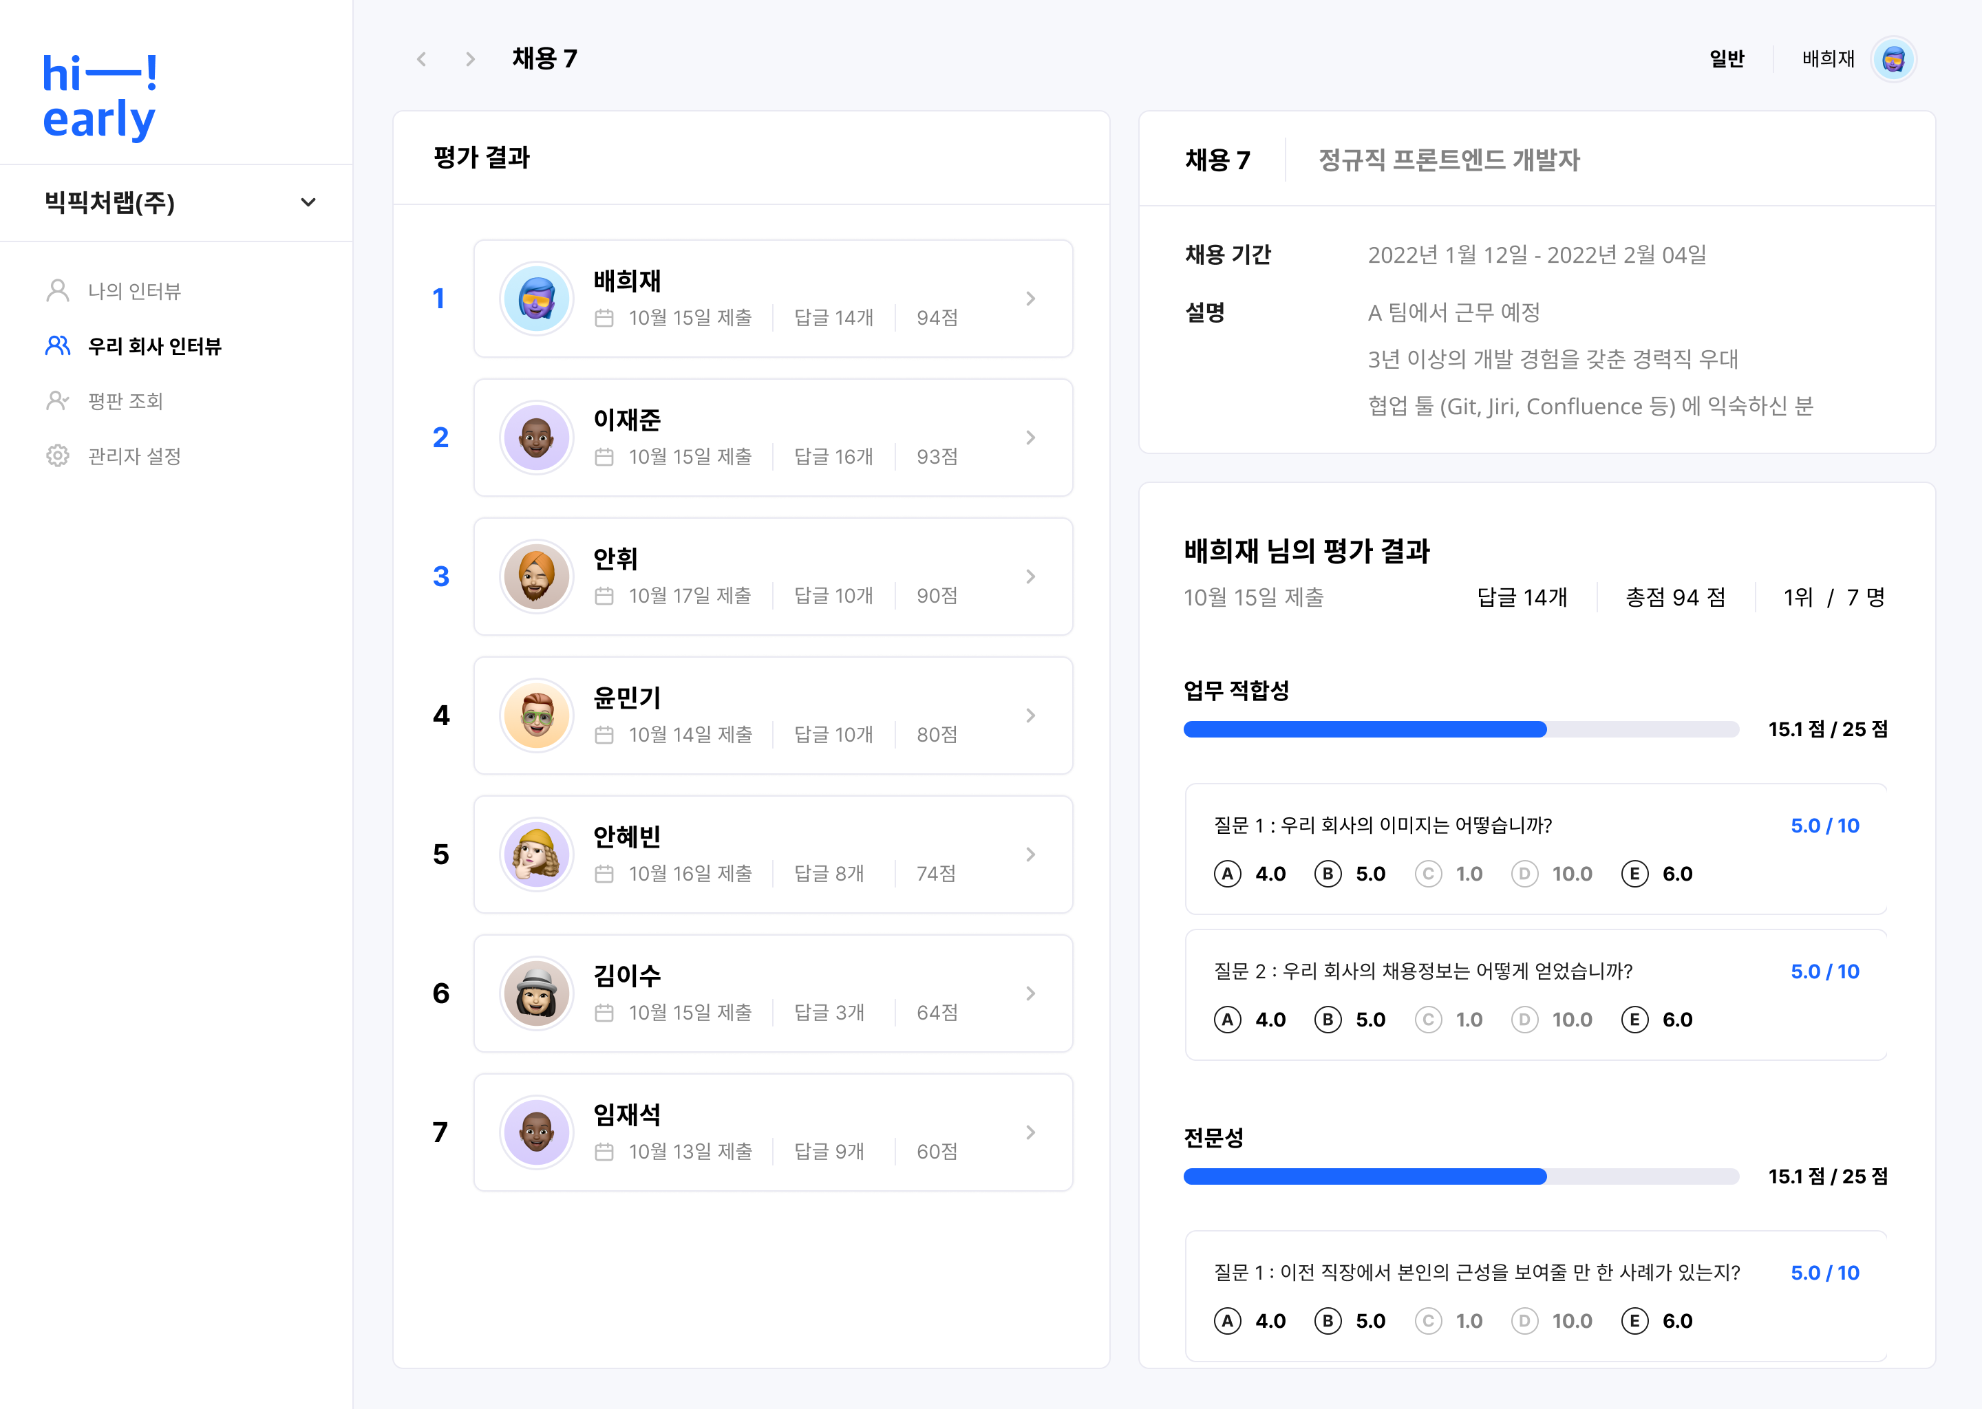This screenshot has height=1409, width=1982.
Task: Click the hi early logo
Action: pos(100,96)
